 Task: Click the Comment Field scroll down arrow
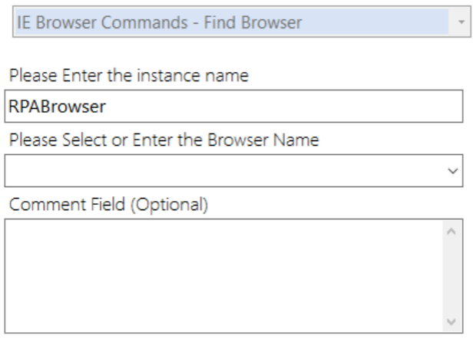451,321
